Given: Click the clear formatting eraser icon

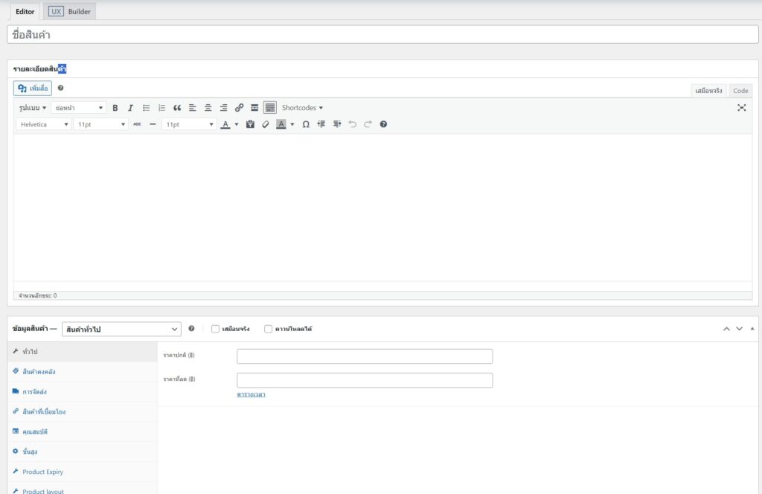Looking at the screenshot, I should pyautogui.click(x=266, y=124).
